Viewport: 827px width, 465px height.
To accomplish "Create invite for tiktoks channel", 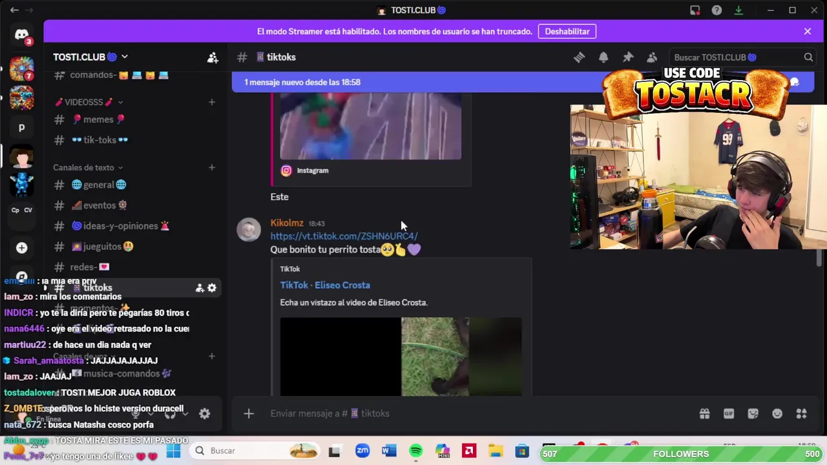I will click(200, 288).
